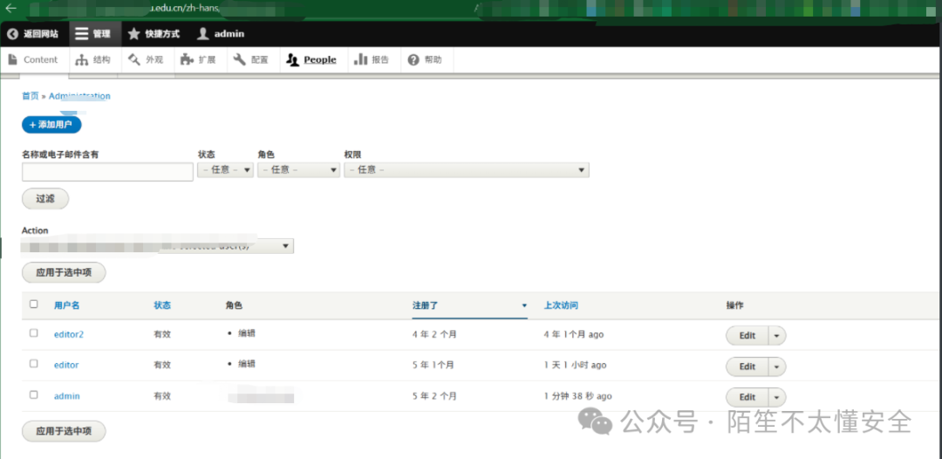
Task: Open the editor user link
Action: click(66, 366)
